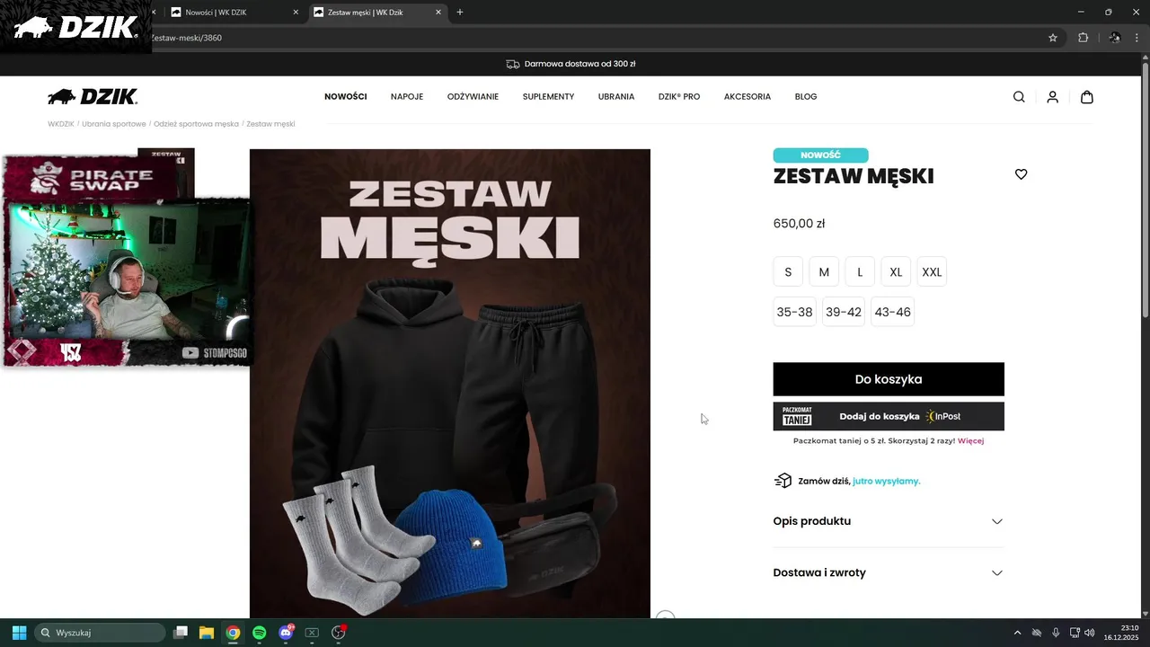Open the SUPLEMENTY menu item
This screenshot has height=647, width=1150.
pyautogui.click(x=548, y=97)
